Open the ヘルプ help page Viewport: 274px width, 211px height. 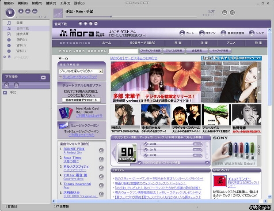[x=256, y=33]
